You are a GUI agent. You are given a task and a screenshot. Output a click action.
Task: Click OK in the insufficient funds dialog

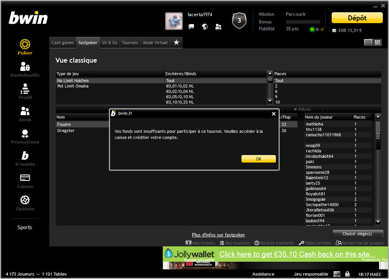pyautogui.click(x=259, y=159)
